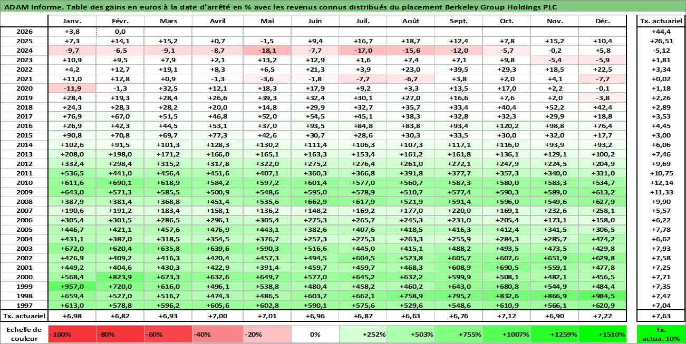686x344 pixels.
Task: Click actuarial rate '+0,02' for 2021
Action: [661, 78]
